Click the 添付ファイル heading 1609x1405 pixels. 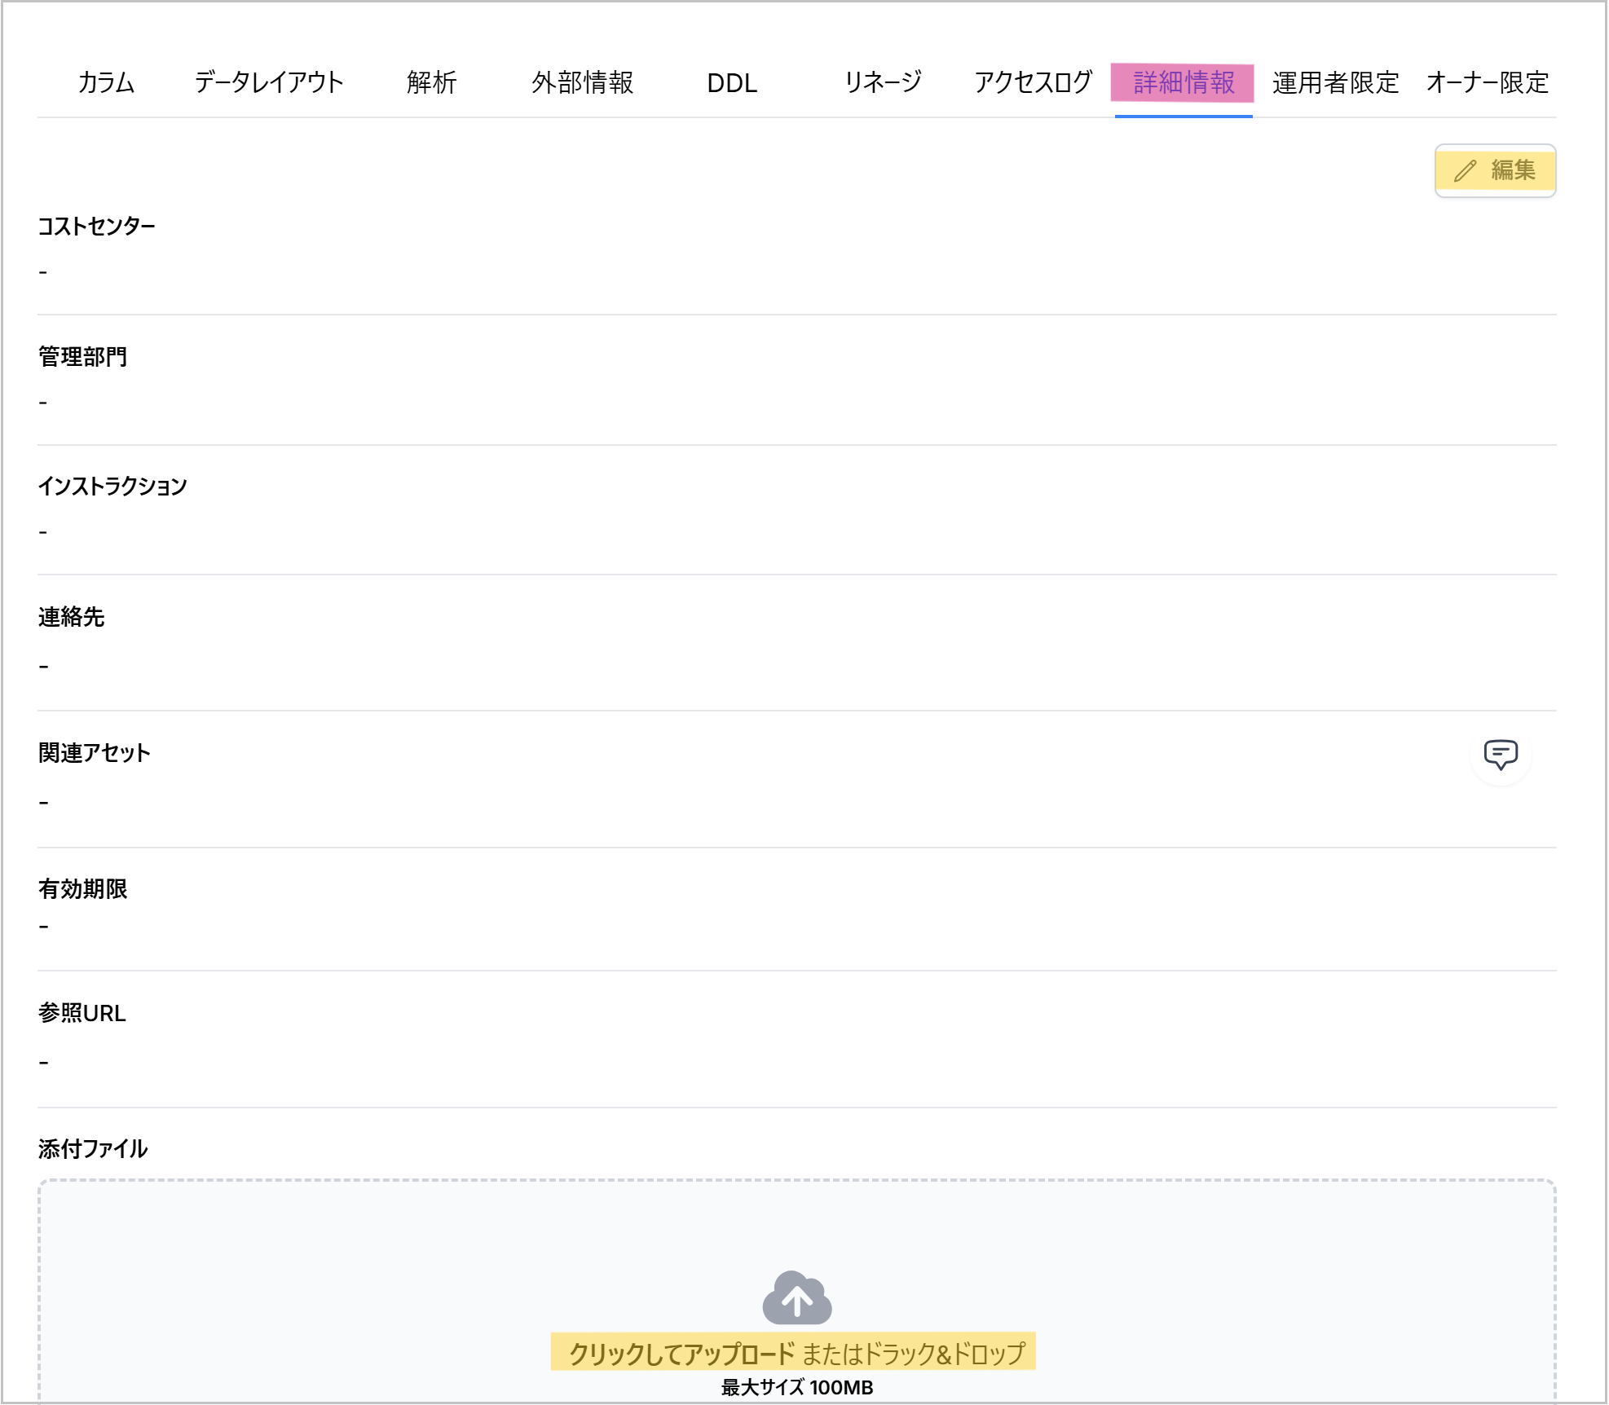click(93, 1149)
